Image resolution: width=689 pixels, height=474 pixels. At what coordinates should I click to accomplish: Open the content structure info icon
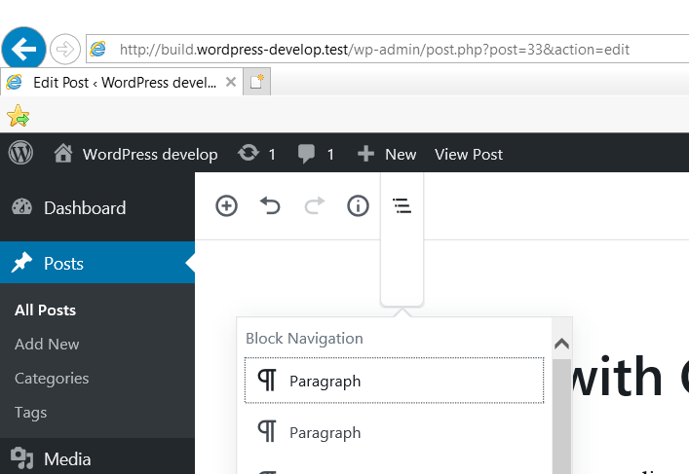click(x=358, y=205)
